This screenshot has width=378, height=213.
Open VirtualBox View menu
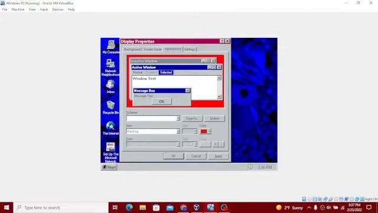(x=32, y=9)
